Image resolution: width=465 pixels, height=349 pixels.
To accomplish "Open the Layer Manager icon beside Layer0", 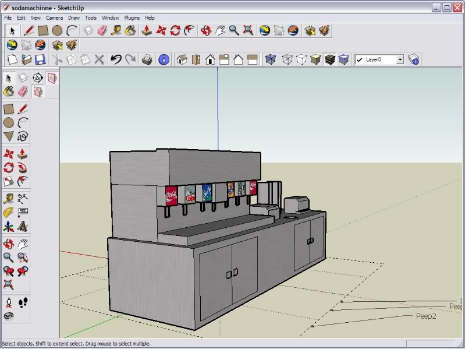I will click(x=413, y=59).
